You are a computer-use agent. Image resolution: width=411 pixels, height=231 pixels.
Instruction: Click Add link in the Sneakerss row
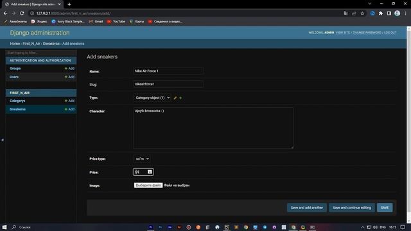click(x=70, y=109)
